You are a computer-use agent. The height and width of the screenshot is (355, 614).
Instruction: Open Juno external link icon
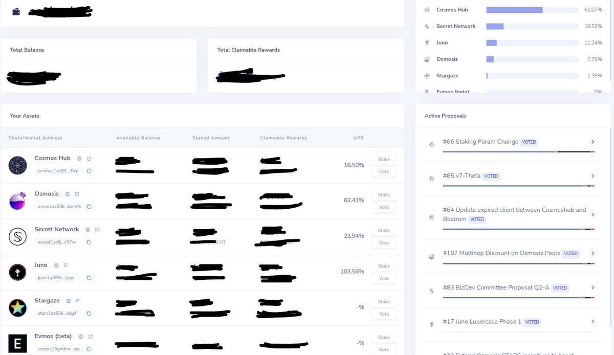pos(65,265)
